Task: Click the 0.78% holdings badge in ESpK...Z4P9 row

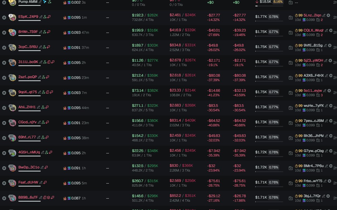Action: [x=274, y=17]
